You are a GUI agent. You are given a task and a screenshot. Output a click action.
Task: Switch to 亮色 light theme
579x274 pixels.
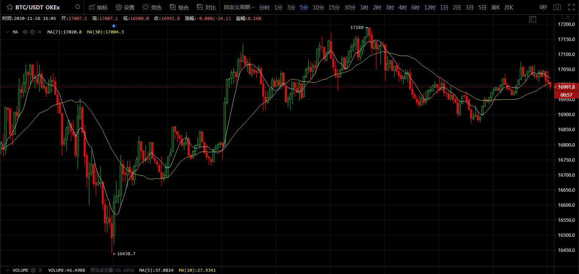pos(152,7)
